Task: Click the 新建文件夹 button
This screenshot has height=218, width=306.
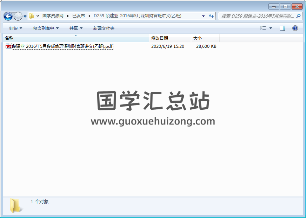Action: click(x=104, y=28)
